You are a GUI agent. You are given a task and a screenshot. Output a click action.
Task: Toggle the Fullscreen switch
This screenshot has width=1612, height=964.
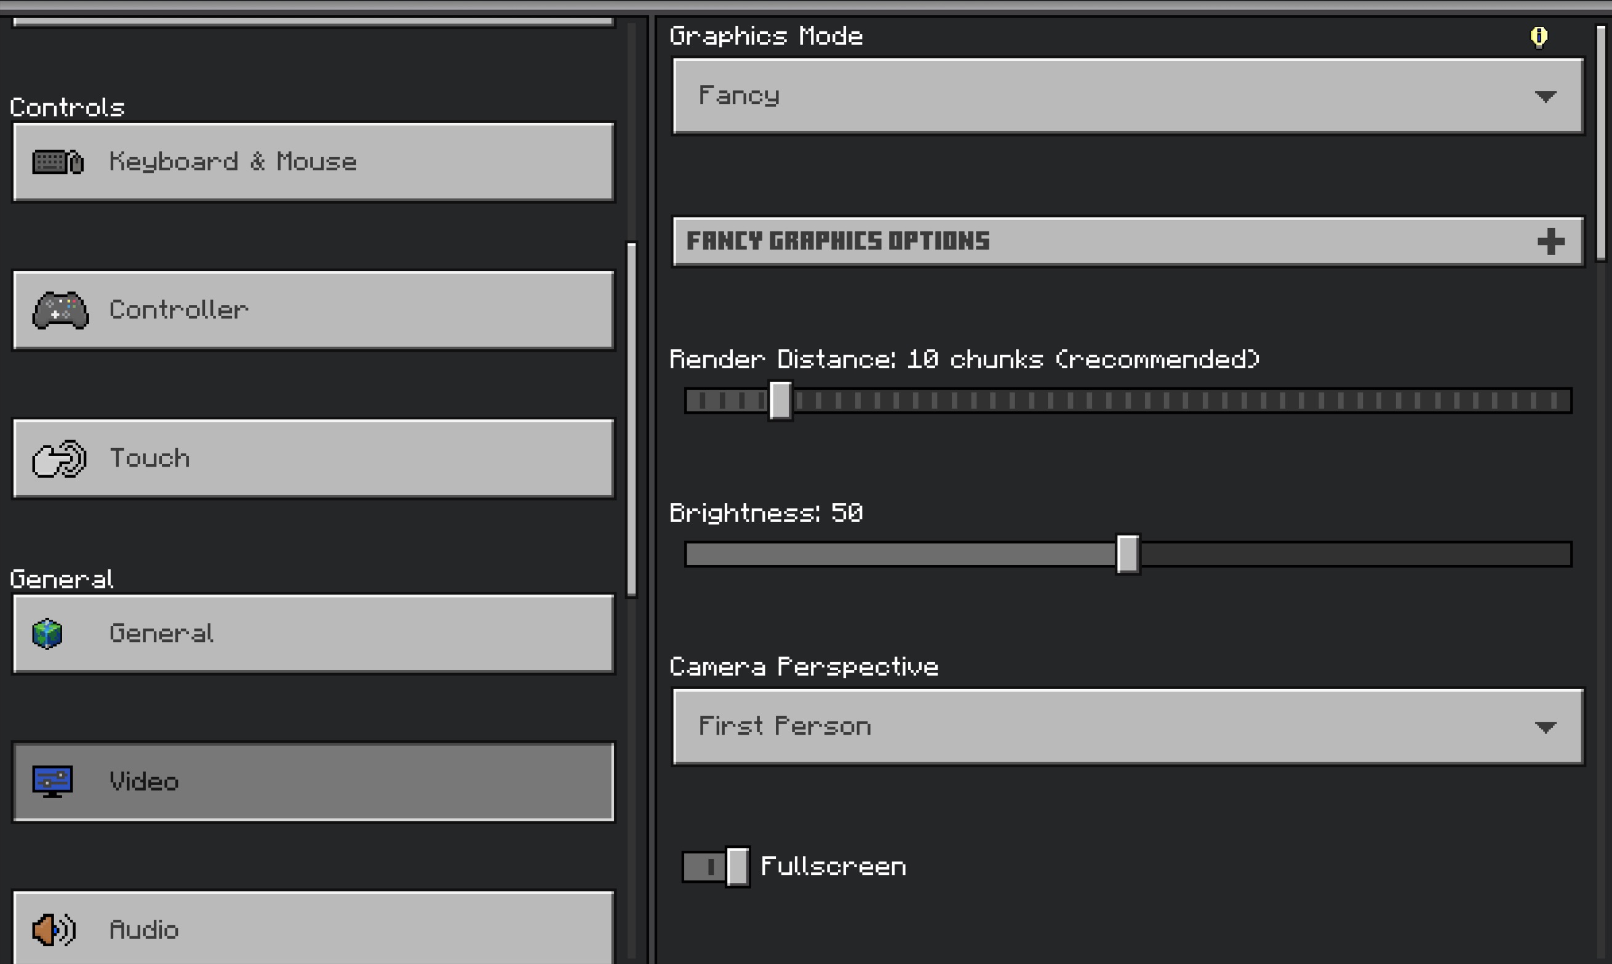716,867
